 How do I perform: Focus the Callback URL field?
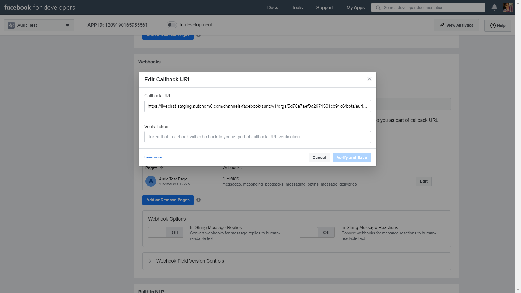pyautogui.click(x=258, y=106)
